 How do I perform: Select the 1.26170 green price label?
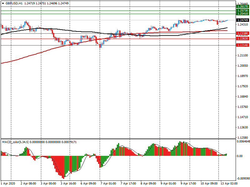pos(242,7)
